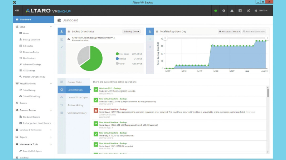This screenshot has height=160, width=286.
Task: Open the All Virtual Machines dropdown
Action: coord(255,31)
